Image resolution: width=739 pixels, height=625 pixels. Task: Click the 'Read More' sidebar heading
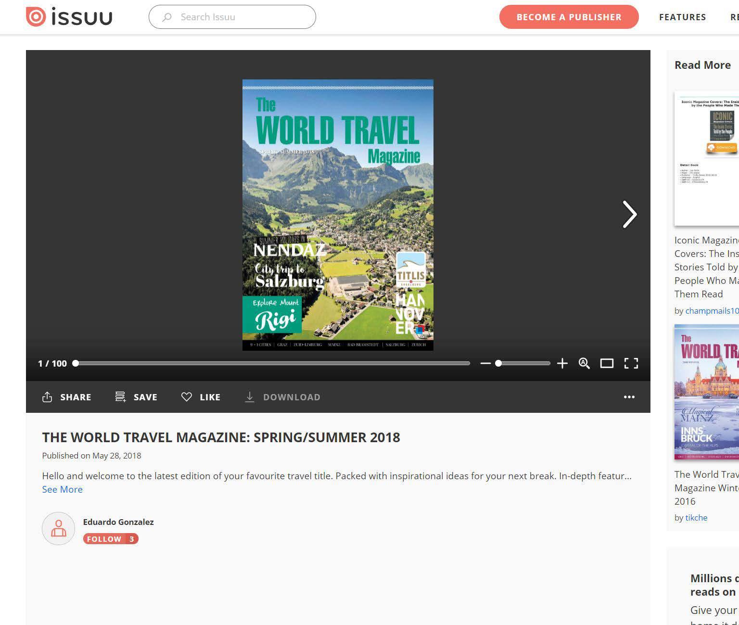coord(702,65)
